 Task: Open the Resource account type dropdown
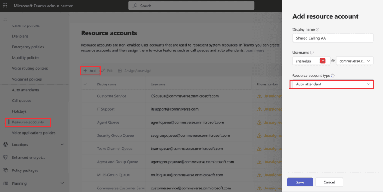tap(332, 84)
